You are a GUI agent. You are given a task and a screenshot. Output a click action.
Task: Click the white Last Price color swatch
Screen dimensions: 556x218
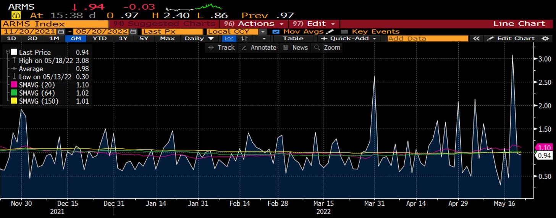(x=14, y=52)
